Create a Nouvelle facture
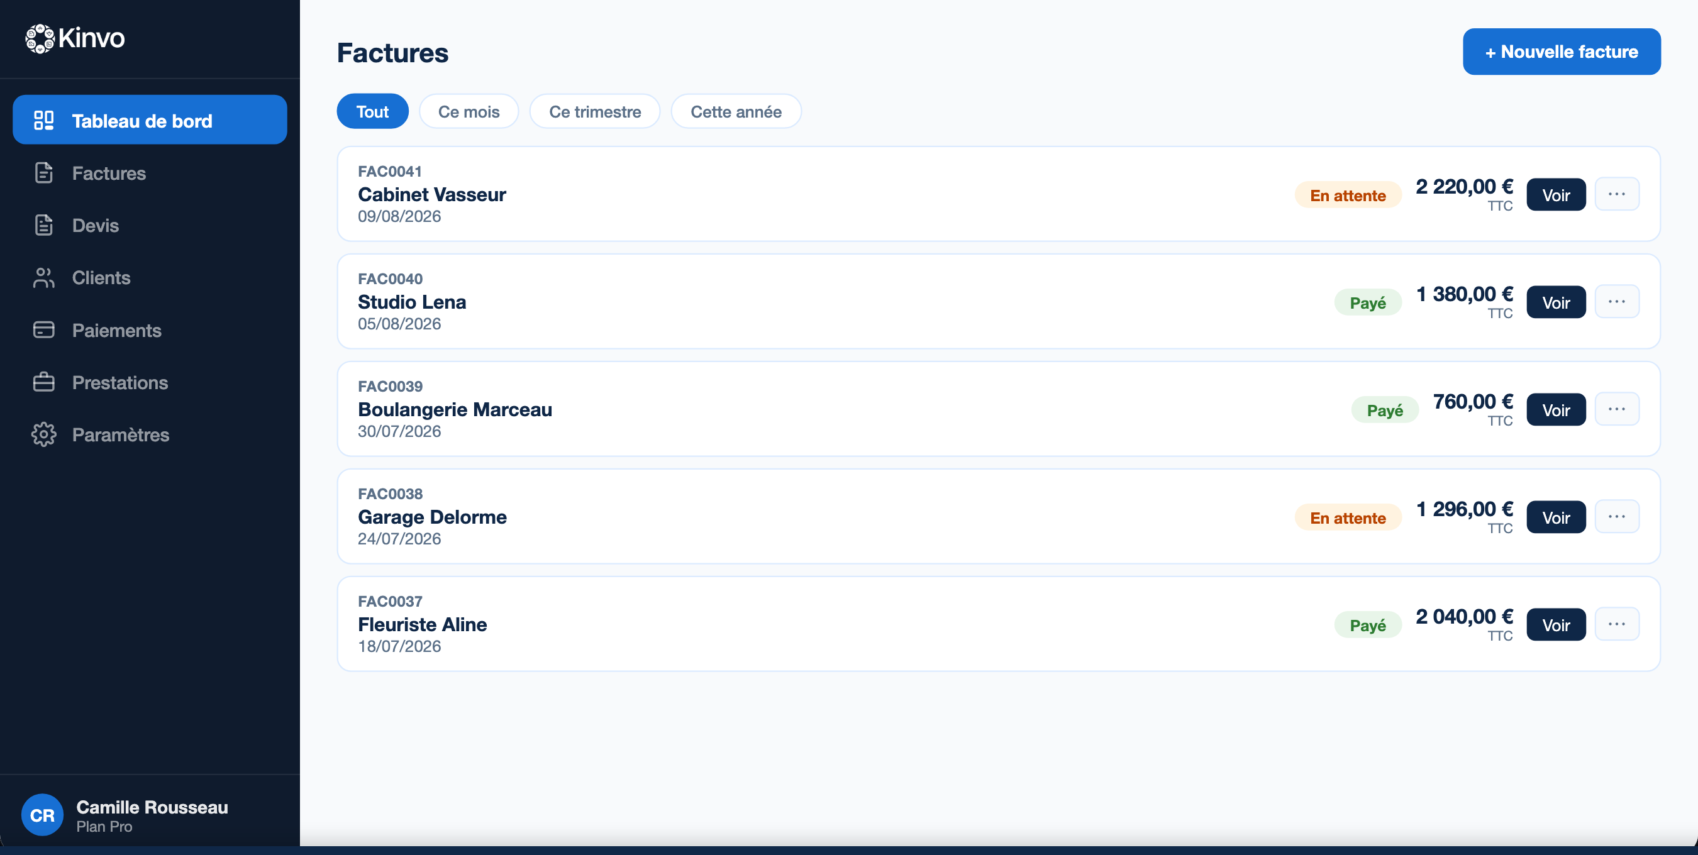This screenshot has width=1698, height=855. 1561,52
